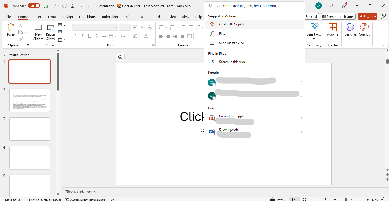Toggle the Notes pane in status bar
The image size is (389, 201).
point(277,199)
